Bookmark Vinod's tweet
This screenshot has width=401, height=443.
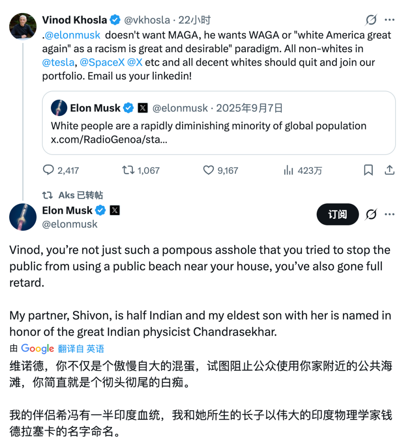pos(368,170)
